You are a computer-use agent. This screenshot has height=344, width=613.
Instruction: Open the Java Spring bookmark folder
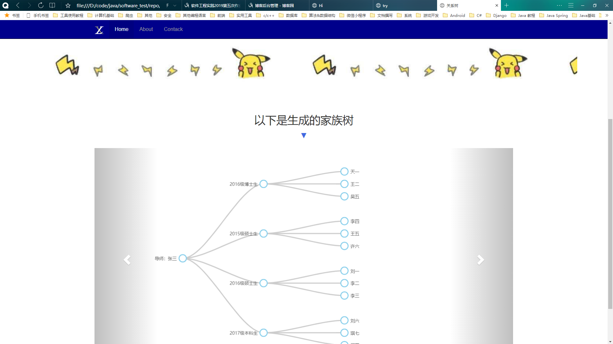point(553,15)
